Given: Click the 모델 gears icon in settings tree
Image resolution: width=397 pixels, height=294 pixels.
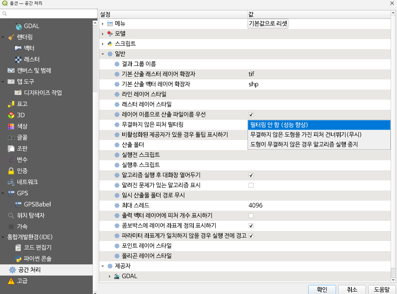Looking at the screenshot, I should point(110,34).
